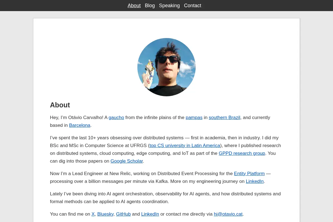The height and width of the screenshot is (222, 333).
Task: Visit the GPPD research group link
Action: click(x=242, y=153)
